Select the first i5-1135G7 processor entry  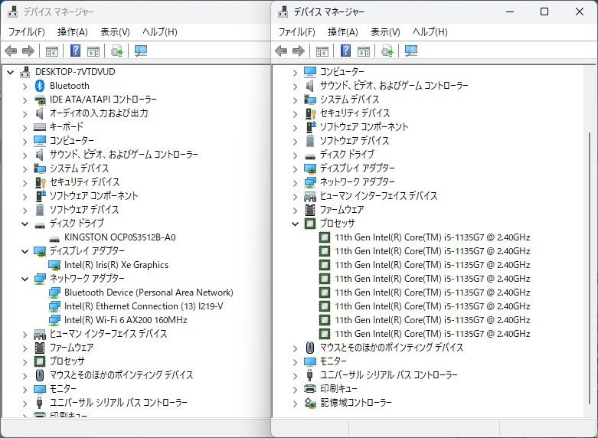432,237
